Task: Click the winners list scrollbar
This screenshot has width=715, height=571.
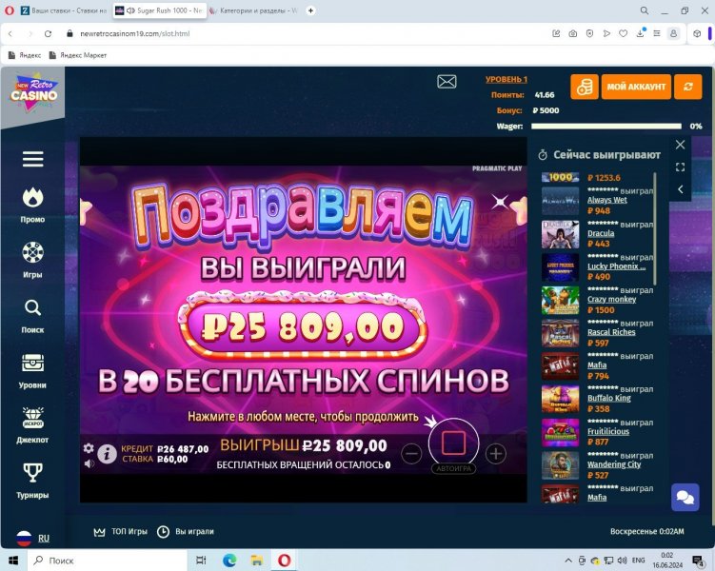Action: [655, 228]
